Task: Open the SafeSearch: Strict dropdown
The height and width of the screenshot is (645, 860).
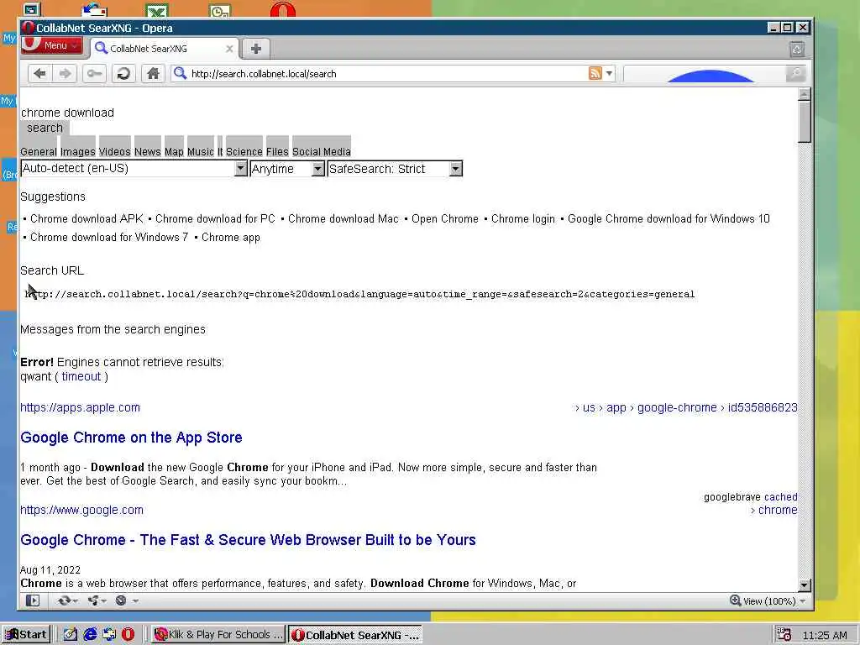Action: click(x=395, y=168)
